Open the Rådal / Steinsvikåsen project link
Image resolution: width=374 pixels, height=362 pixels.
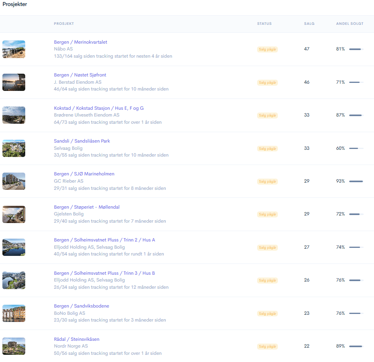coord(76,339)
